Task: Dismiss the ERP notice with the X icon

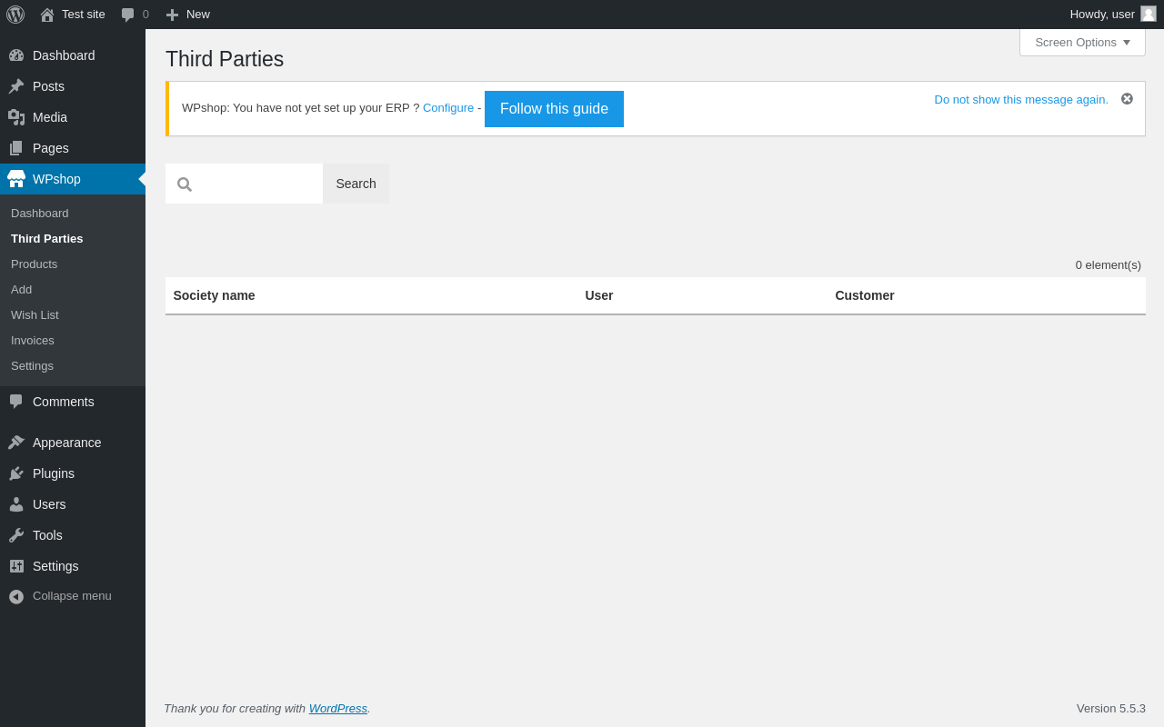Action: click(1127, 99)
